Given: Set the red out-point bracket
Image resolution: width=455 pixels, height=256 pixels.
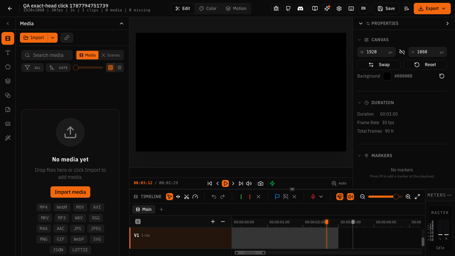Looking at the screenshot, I should point(250,197).
